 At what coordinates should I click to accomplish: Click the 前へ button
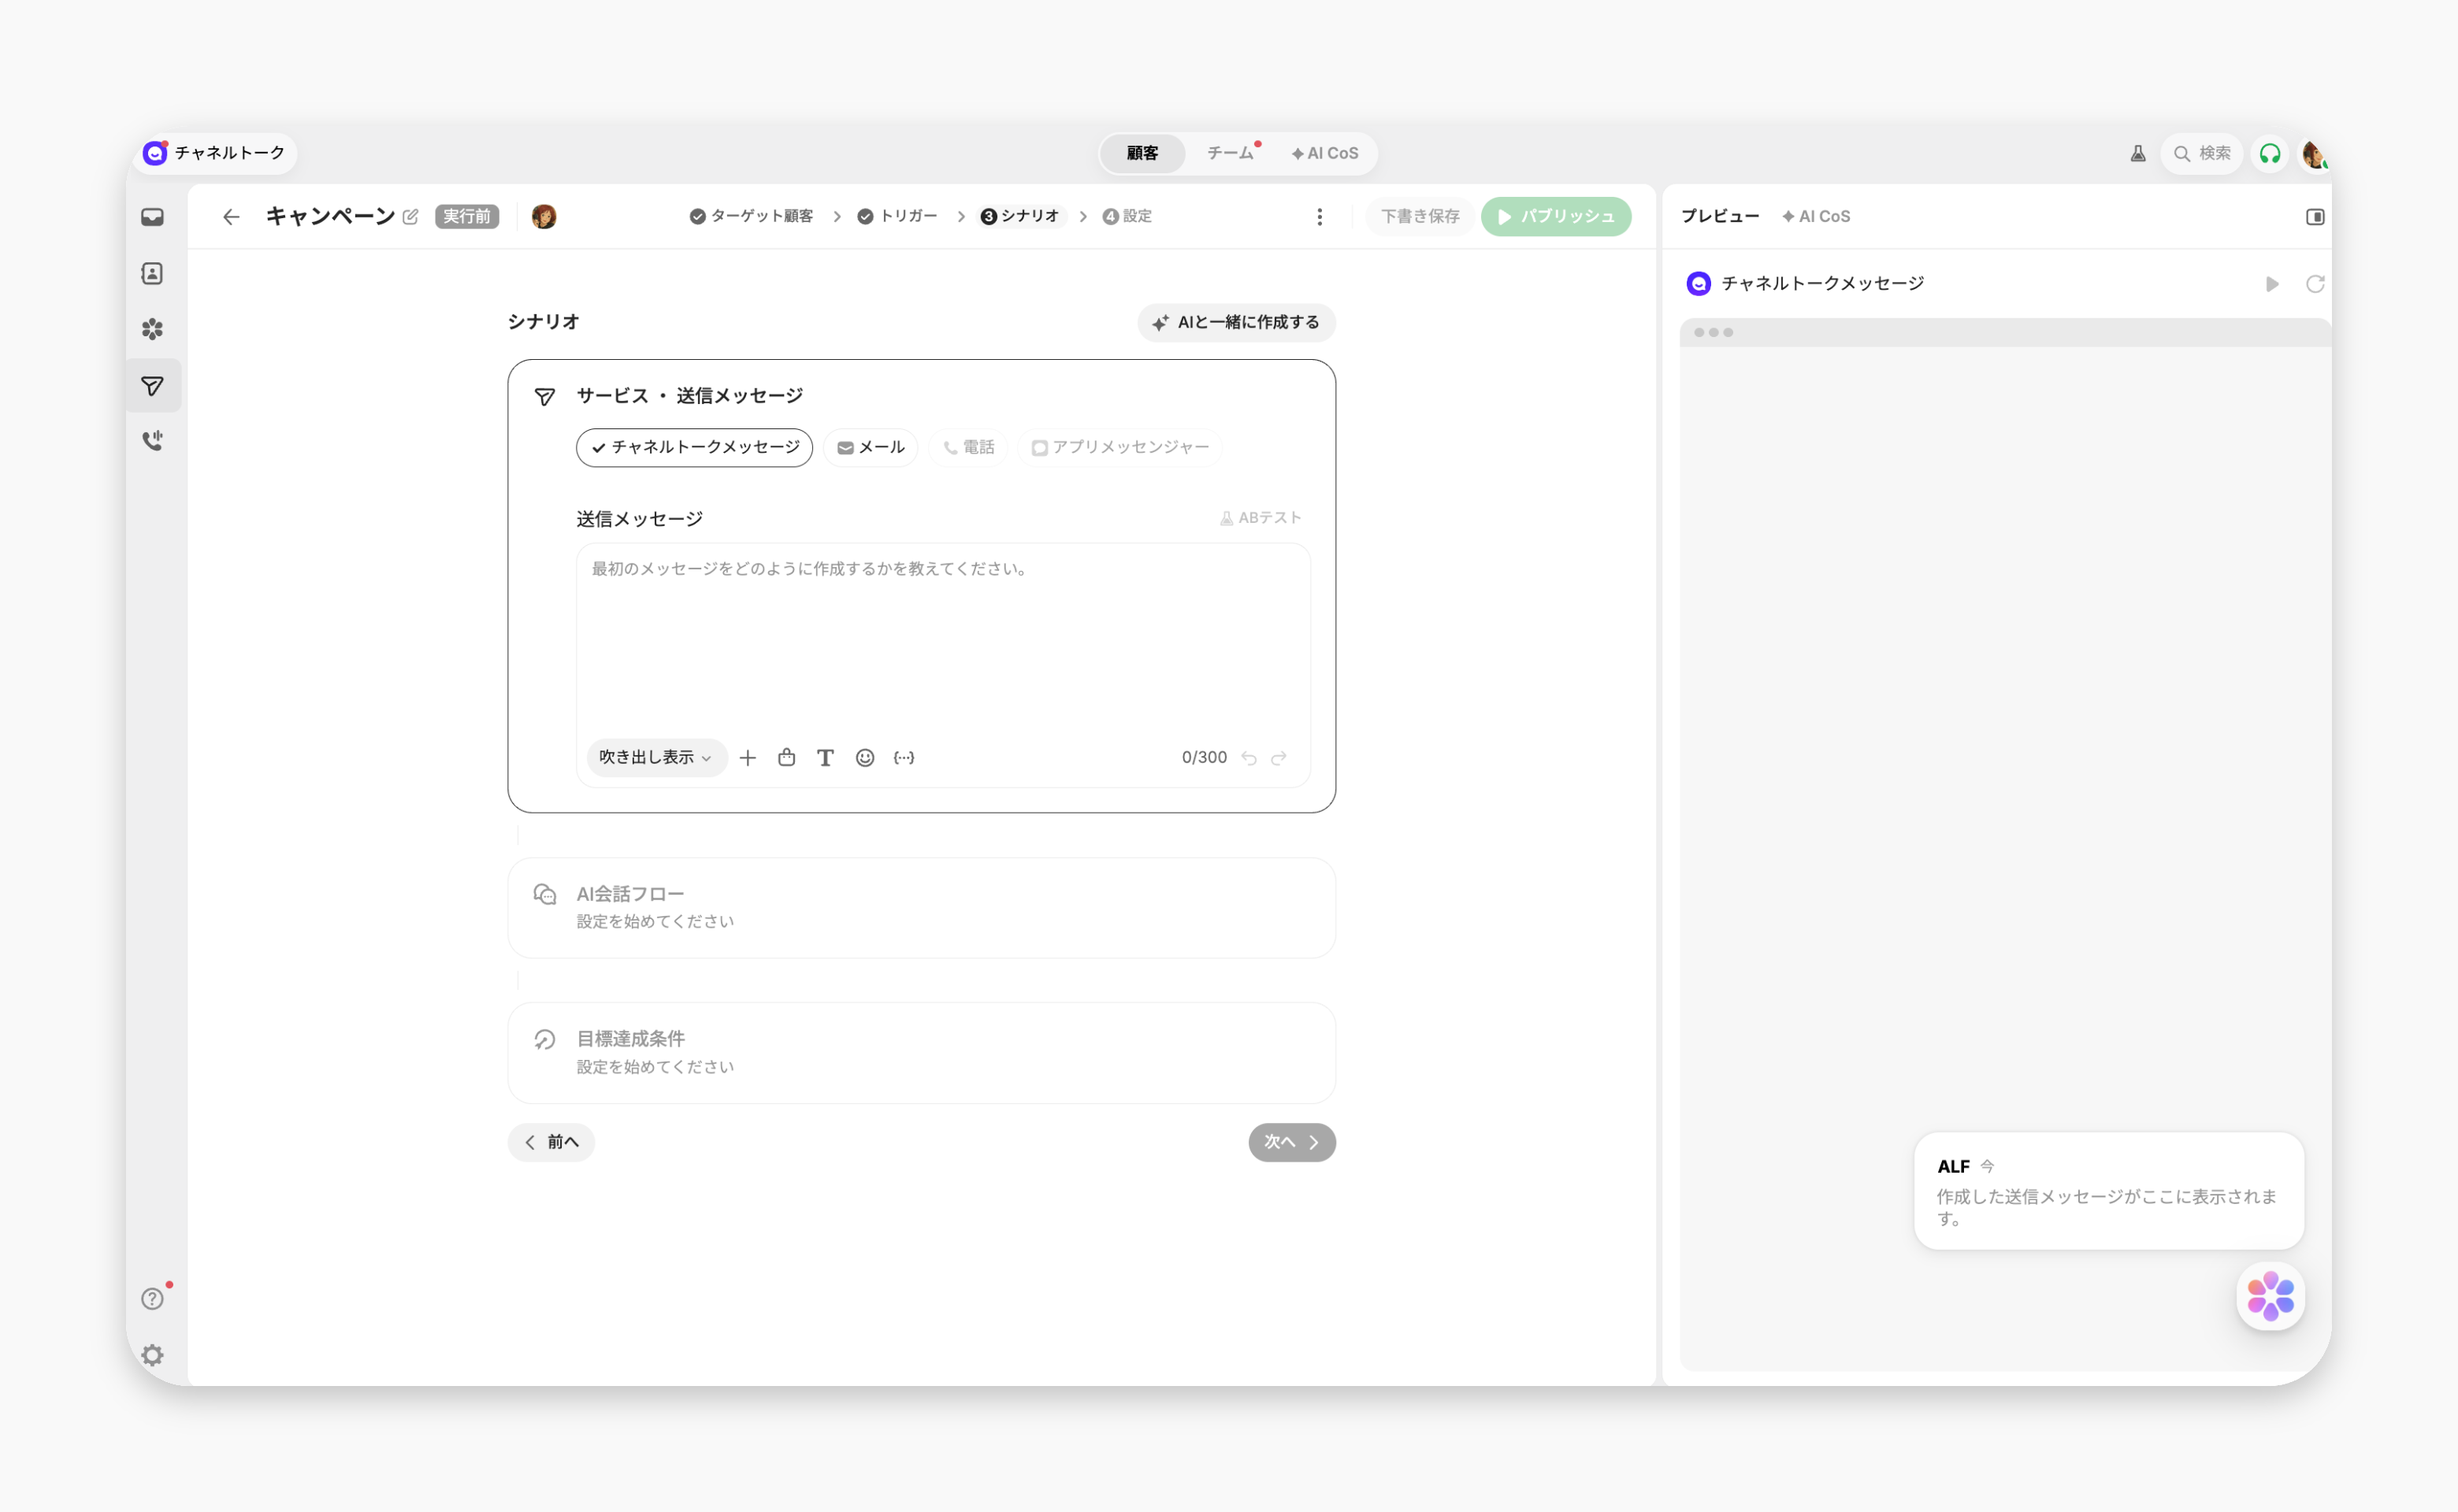551,1142
